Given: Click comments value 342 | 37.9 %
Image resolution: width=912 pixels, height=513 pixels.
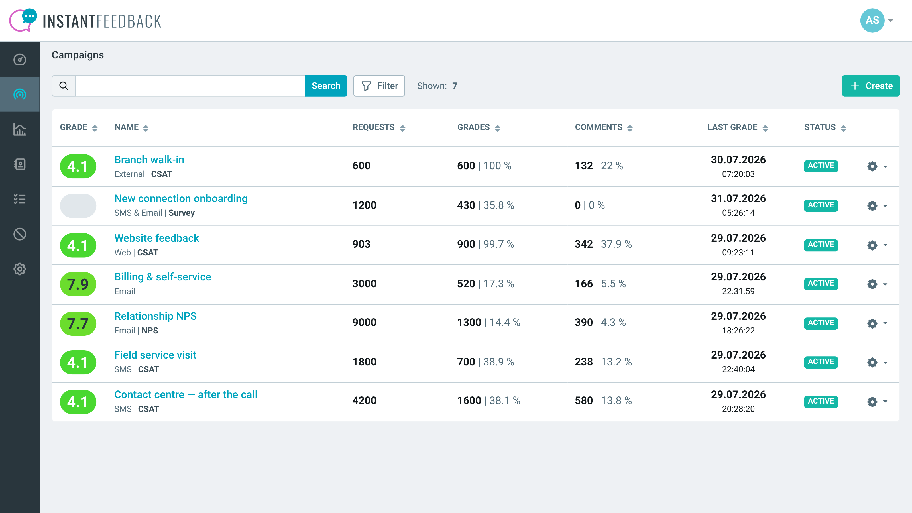Looking at the screenshot, I should pos(603,244).
